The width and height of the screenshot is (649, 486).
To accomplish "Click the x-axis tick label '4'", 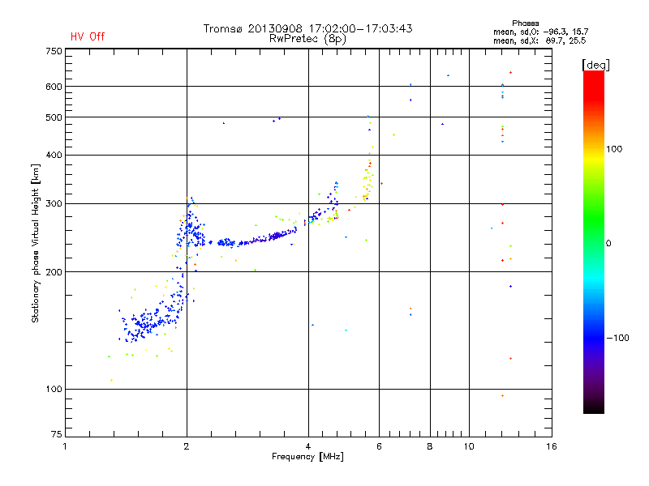I will (308, 446).
